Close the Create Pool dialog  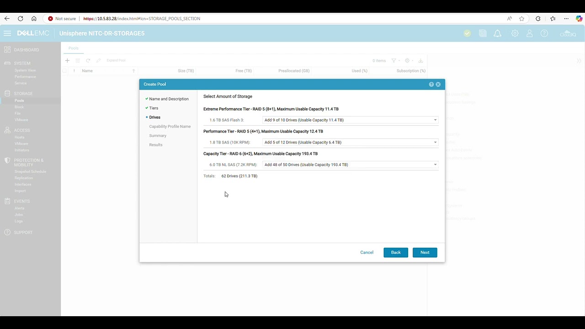(438, 85)
